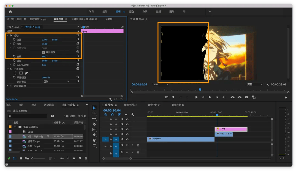Click the program monitor playhead marker
Viewport: 297px width, 172px height.
point(200,89)
